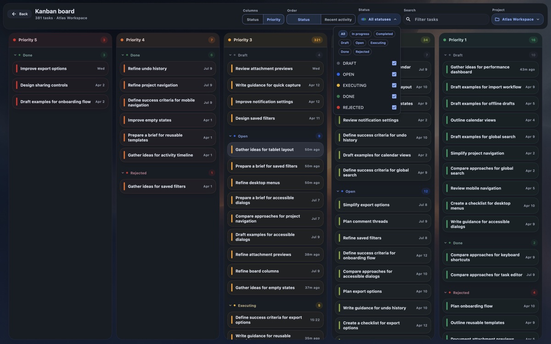
Task: Uncheck the DRAFT status checkbox
Action: (x=394, y=63)
